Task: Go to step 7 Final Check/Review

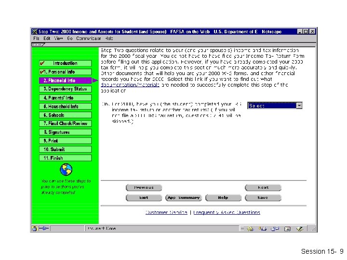Action: pyautogui.click(x=65, y=123)
